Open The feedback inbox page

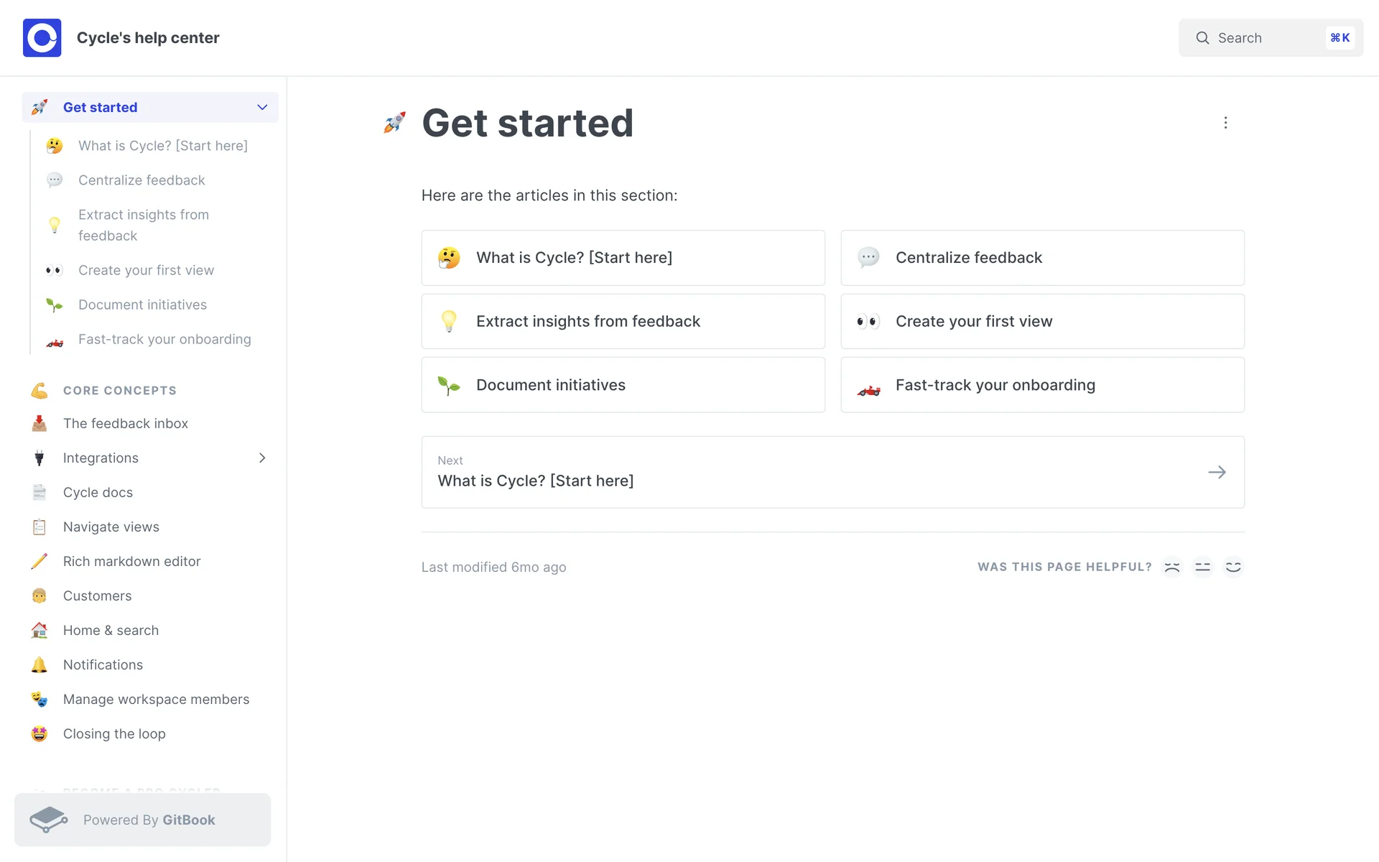tap(126, 423)
